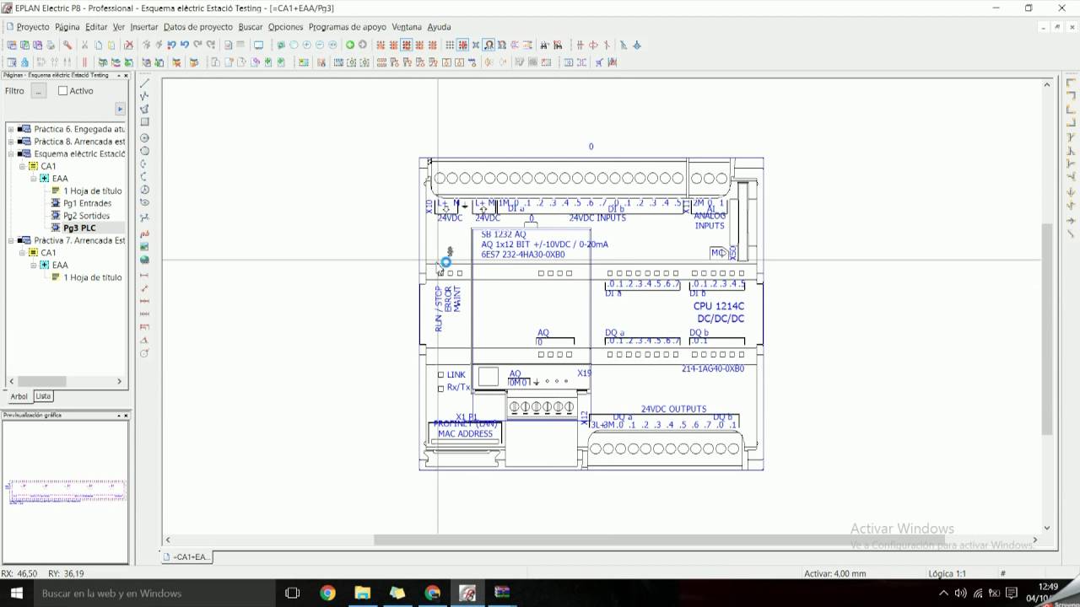Image resolution: width=1080 pixels, height=607 pixels.
Task: Click the red cross delete icon in toolbar
Action: coord(128,45)
